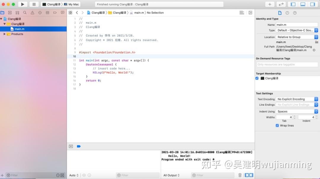Stop the running program
This screenshot has width=320, height=179.
point(34,4)
